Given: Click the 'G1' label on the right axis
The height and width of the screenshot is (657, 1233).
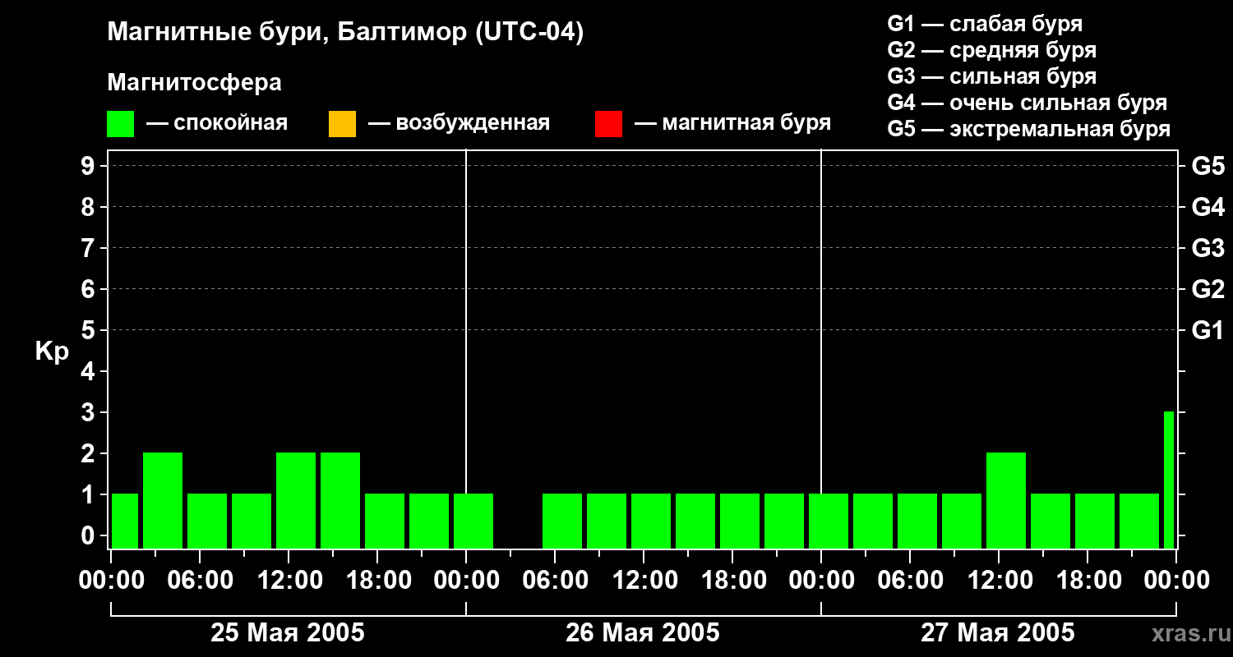Looking at the screenshot, I should point(1208,330).
